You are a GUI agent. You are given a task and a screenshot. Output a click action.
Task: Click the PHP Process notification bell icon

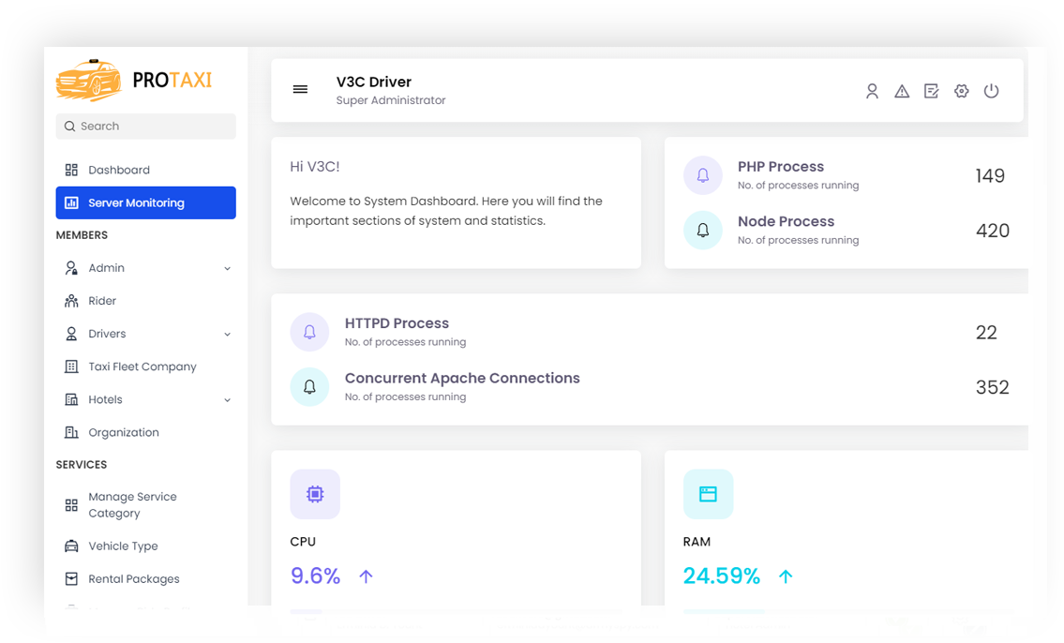pyautogui.click(x=703, y=175)
